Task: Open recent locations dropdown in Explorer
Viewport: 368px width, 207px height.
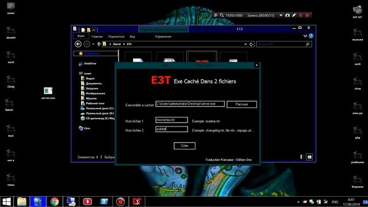Action: pyautogui.click(x=93, y=44)
